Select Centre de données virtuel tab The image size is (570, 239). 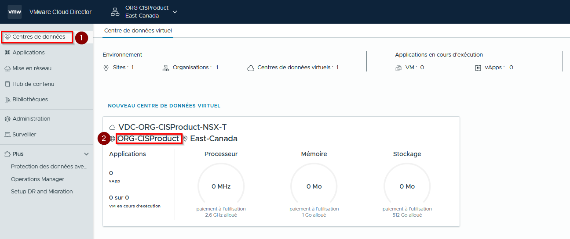(138, 31)
